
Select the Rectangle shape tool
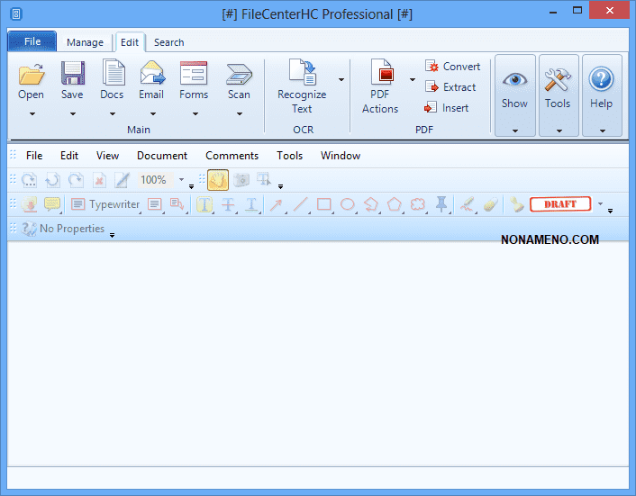click(324, 204)
